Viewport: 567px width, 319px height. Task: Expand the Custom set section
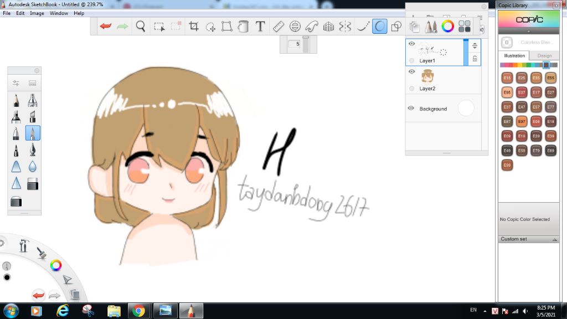(x=529, y=239)
